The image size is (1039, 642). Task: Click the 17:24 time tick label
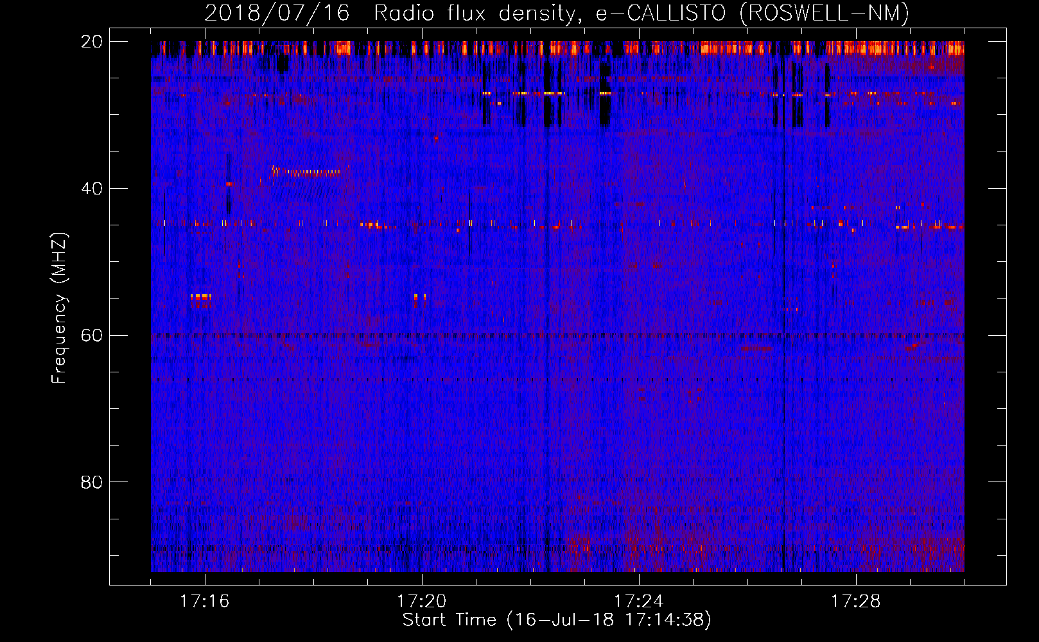tap(638, 602)
